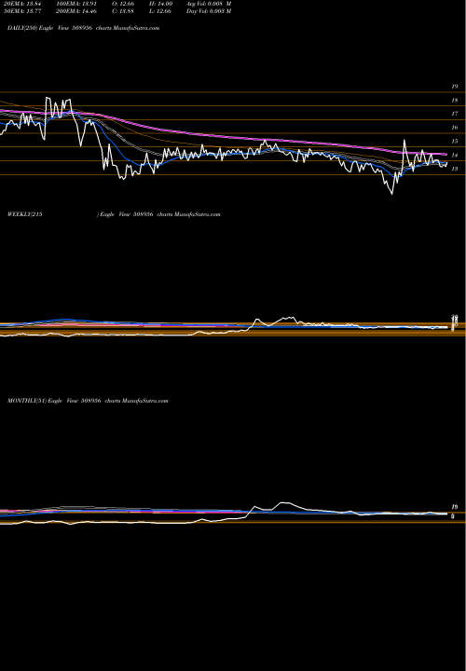466x671 pixels.
Task: Click the WEEKLY chart title
Action: pyautogui.click(x=114, y=214)
